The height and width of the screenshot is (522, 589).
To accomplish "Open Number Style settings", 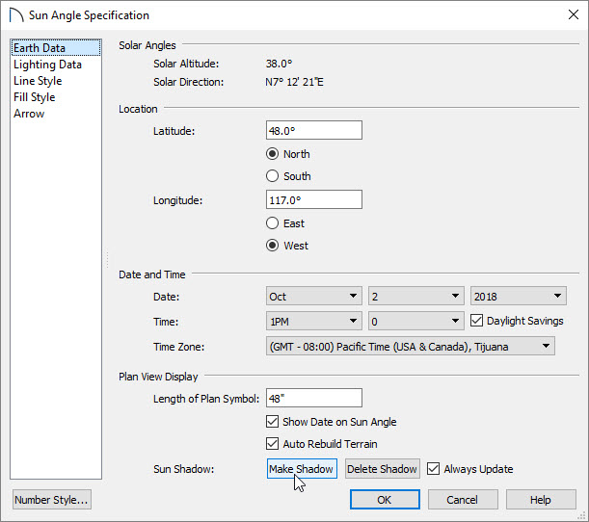I will pos(51,500).
